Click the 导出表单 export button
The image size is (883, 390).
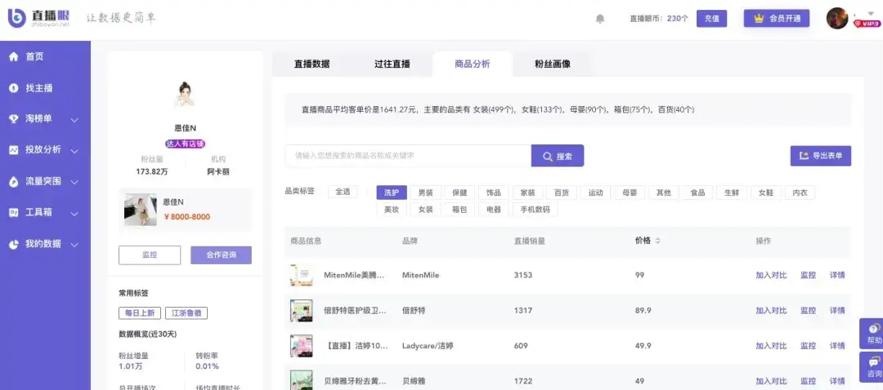[x=820, y=156]
